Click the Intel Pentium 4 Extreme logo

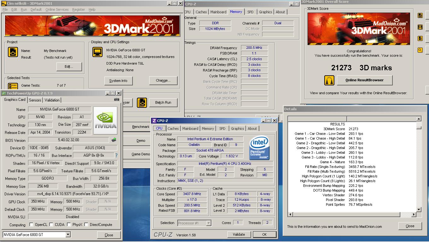point(259,148)
